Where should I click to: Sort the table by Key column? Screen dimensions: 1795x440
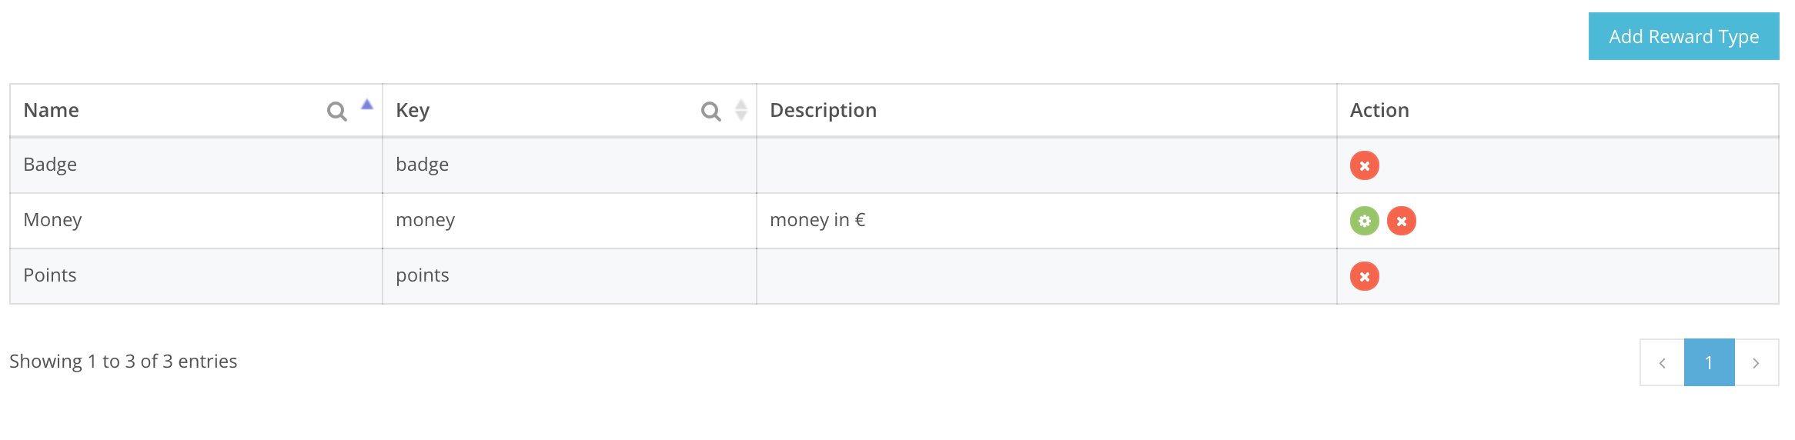(741, 111)
